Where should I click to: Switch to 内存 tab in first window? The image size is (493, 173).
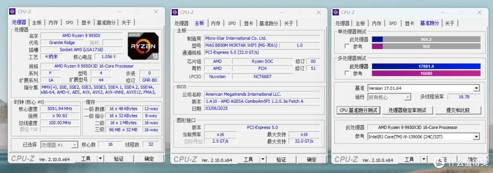[53, 23]
